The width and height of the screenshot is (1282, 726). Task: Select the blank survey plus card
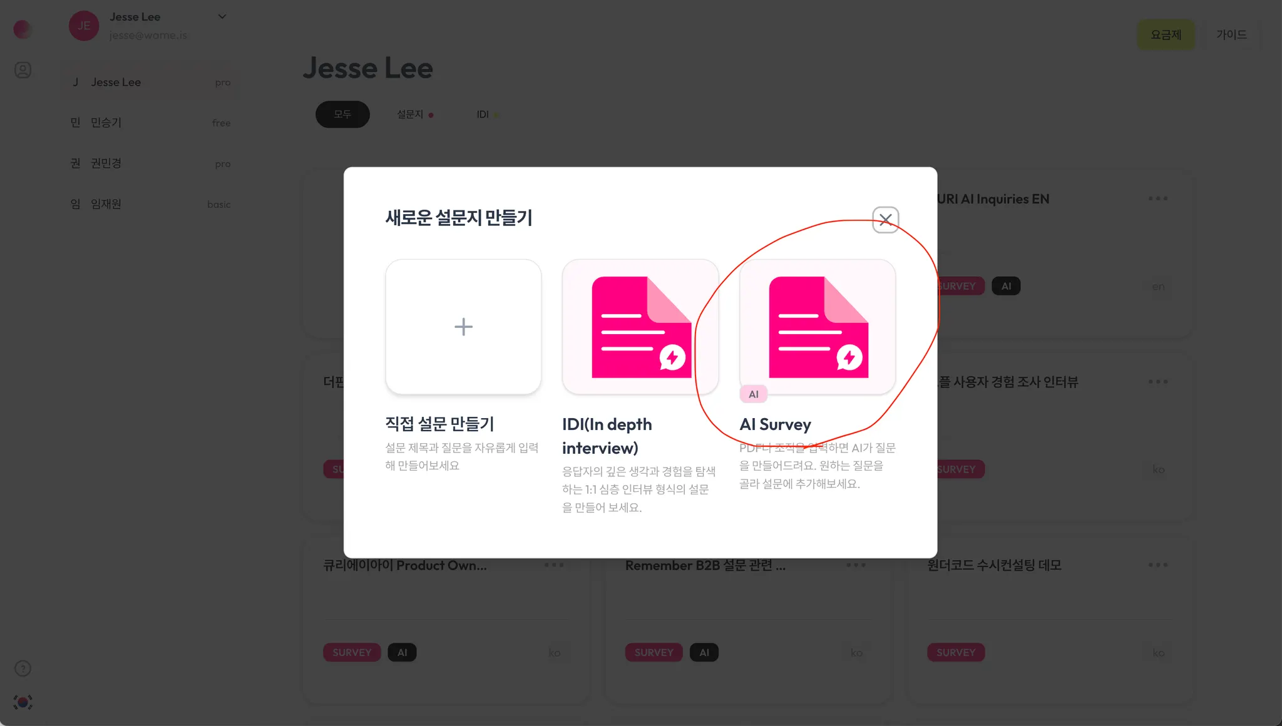(x=463, y=327)
